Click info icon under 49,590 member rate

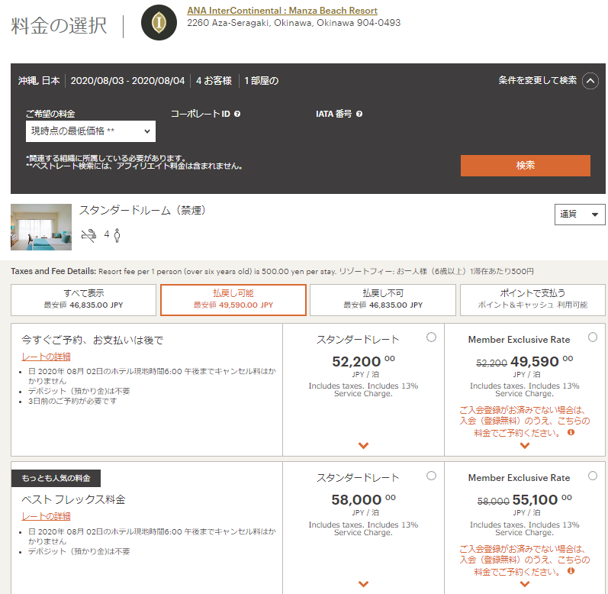(571, 432)
